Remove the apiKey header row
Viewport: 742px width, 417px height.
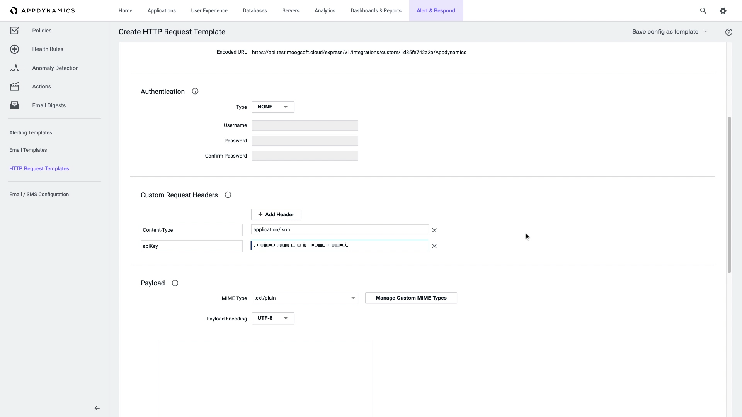pyautogui.click(x=434, y=246)
